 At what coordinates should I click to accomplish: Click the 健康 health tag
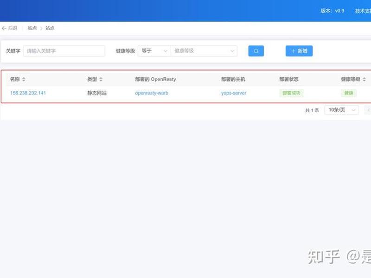(x=349, y=93)
